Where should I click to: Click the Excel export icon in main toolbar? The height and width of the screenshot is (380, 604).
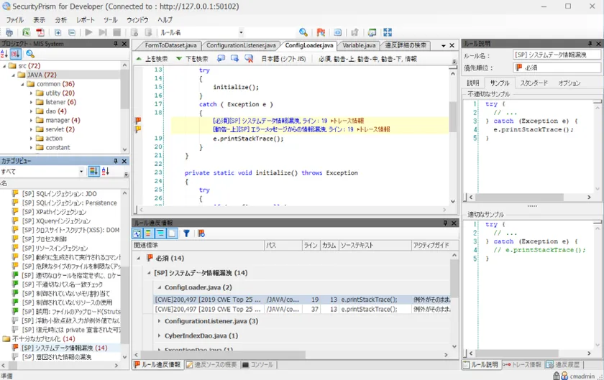(26, 32)
